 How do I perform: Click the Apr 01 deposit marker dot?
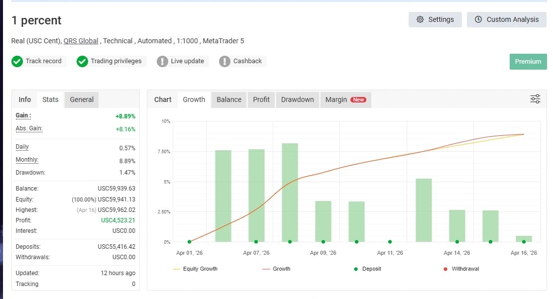pyautogui.click(x=189, y=241)
